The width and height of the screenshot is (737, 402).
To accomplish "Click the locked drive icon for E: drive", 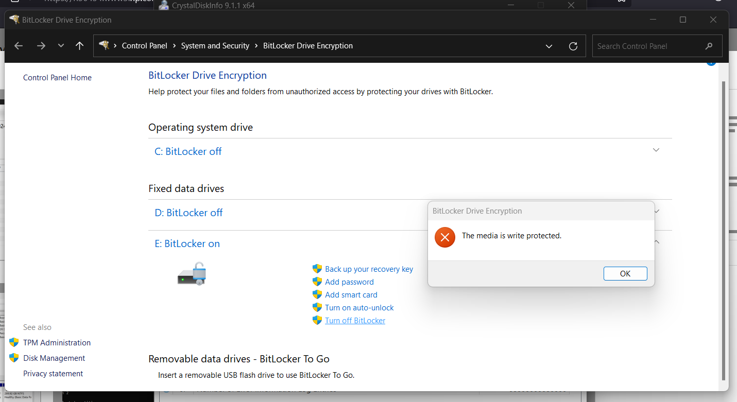I will point(192,273).
